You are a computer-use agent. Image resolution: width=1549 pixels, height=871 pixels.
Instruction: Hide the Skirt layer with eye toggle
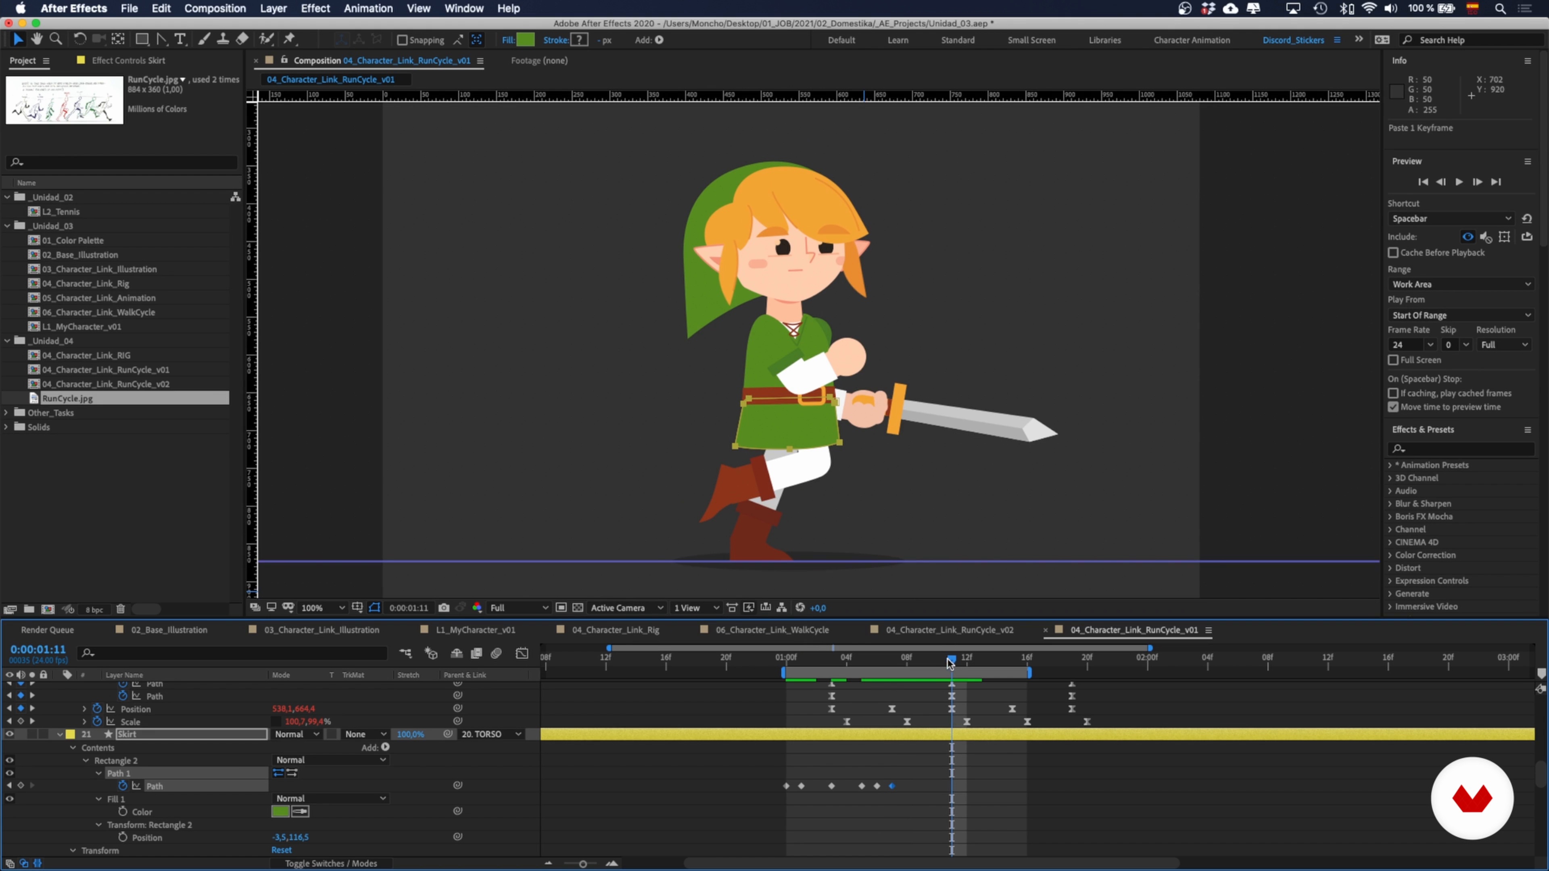(x=10, y=734)
